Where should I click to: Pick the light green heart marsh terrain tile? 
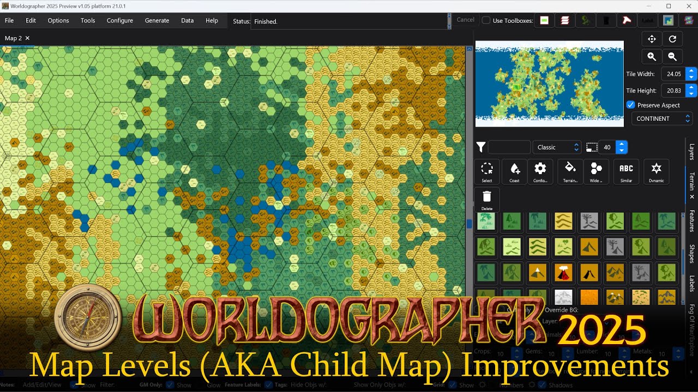click(563, 247)
